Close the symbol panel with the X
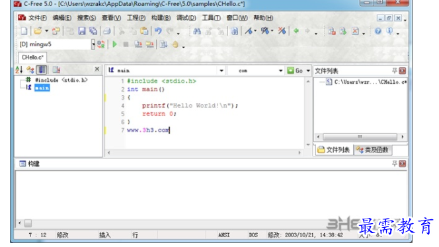This screenshot has width=439, height=247. coord(97,69)
